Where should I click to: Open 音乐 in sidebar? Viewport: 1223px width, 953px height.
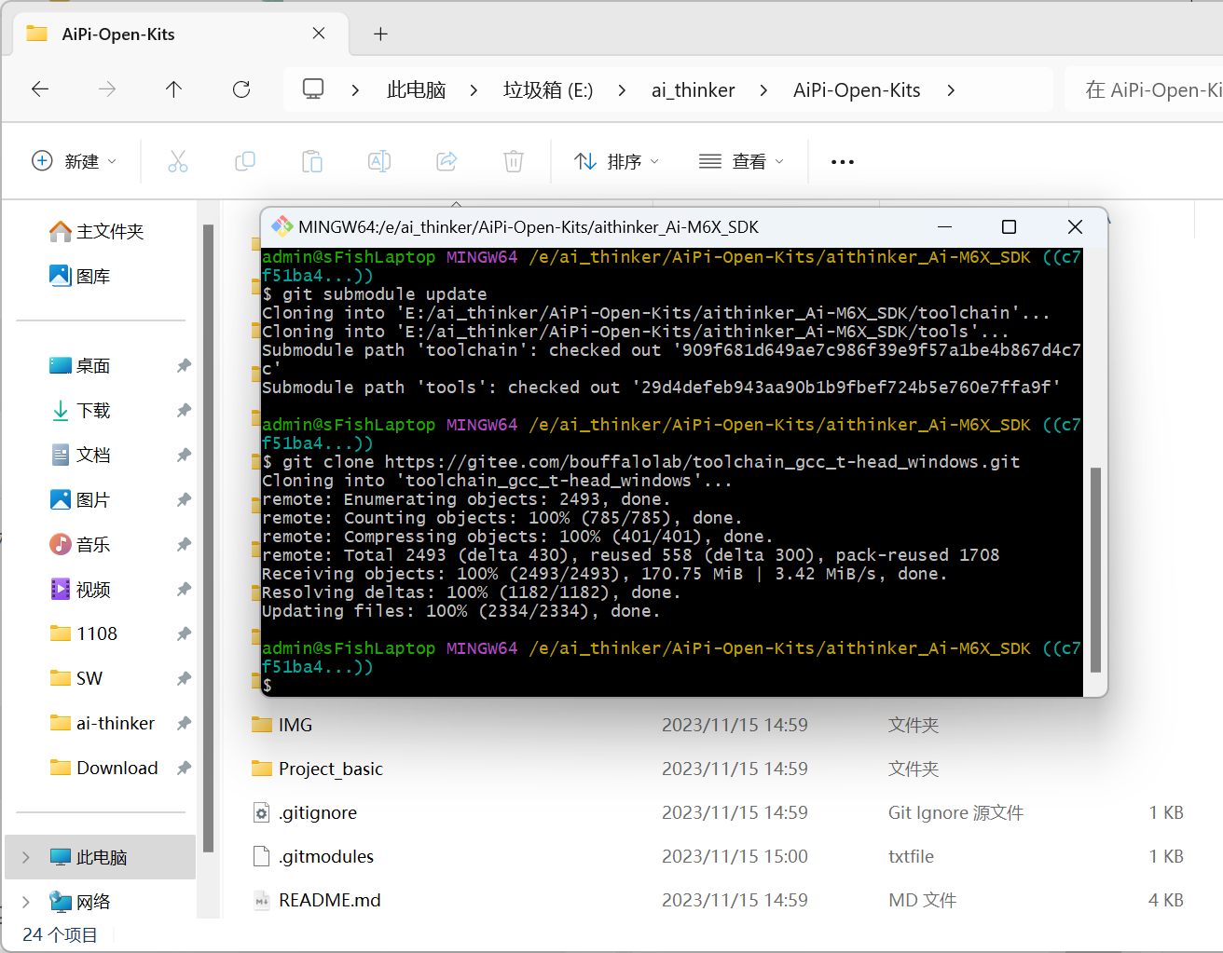(80, 545)
